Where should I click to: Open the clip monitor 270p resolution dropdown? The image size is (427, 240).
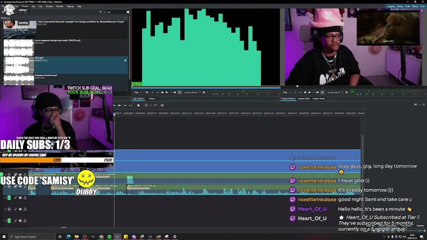pos(137,92)
